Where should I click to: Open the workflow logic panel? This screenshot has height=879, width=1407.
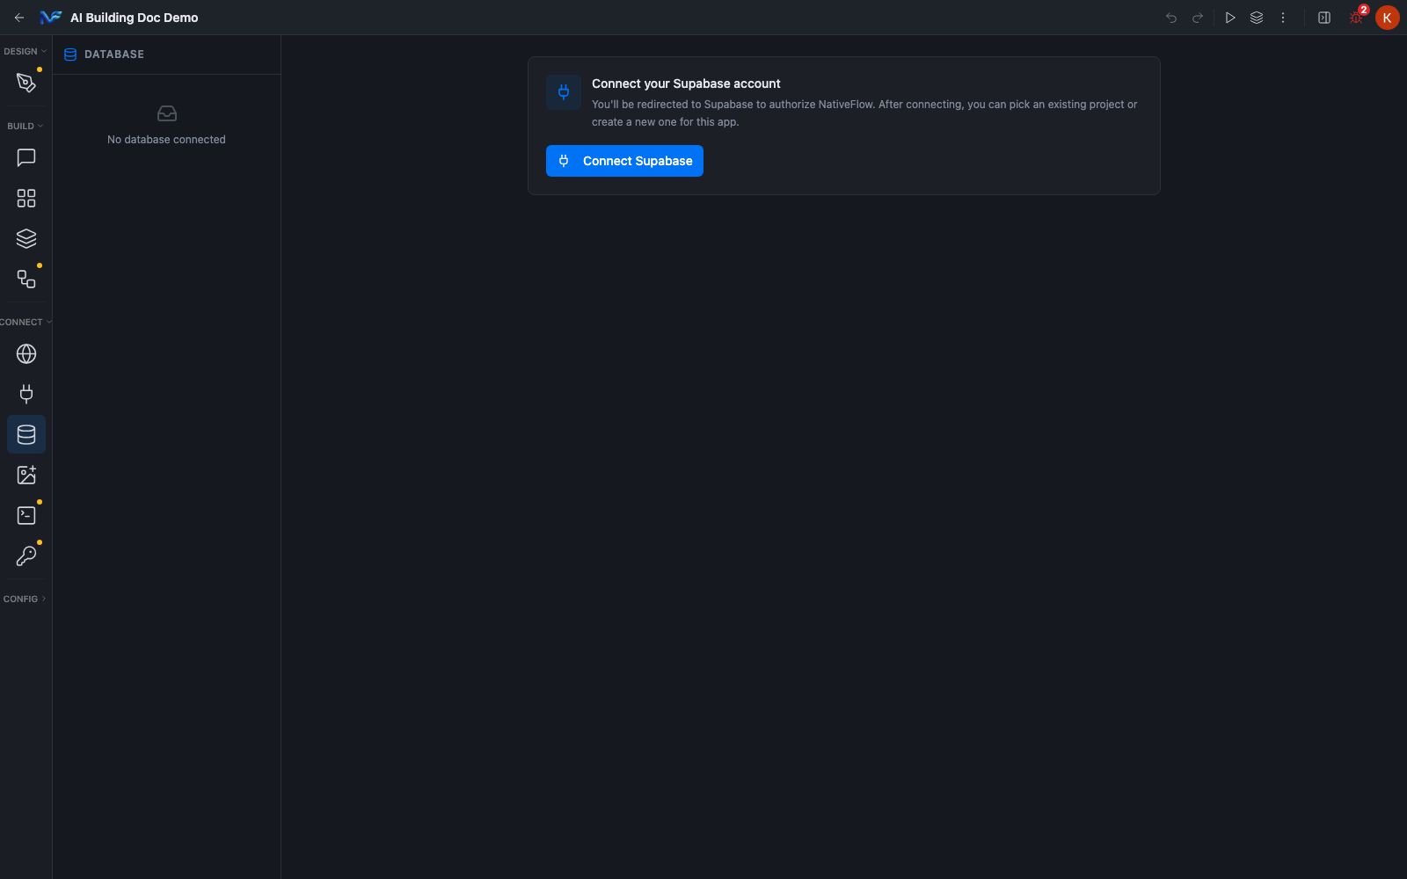pyautogui.click(x=26, y=279)
